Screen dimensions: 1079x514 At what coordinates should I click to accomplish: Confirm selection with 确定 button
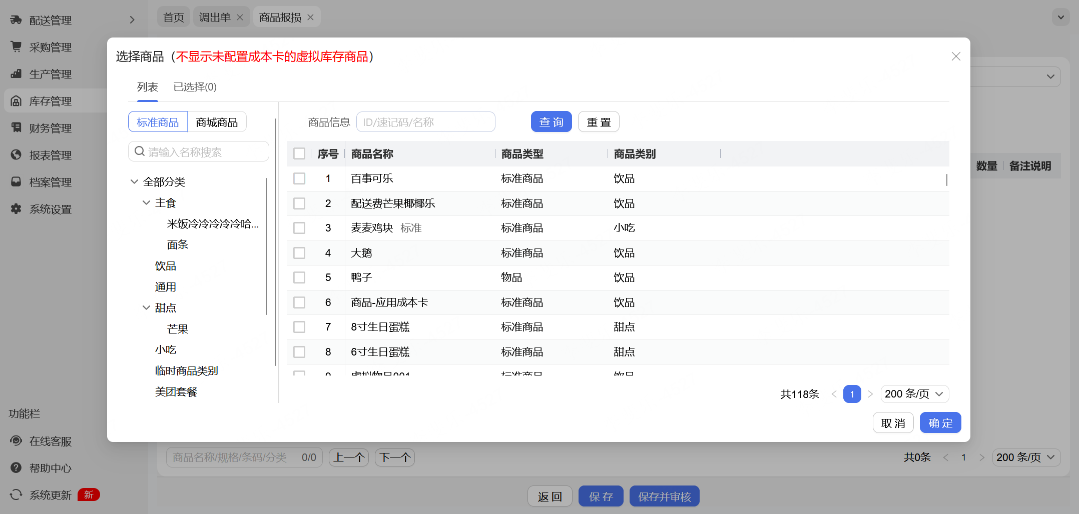pos(940,423)
